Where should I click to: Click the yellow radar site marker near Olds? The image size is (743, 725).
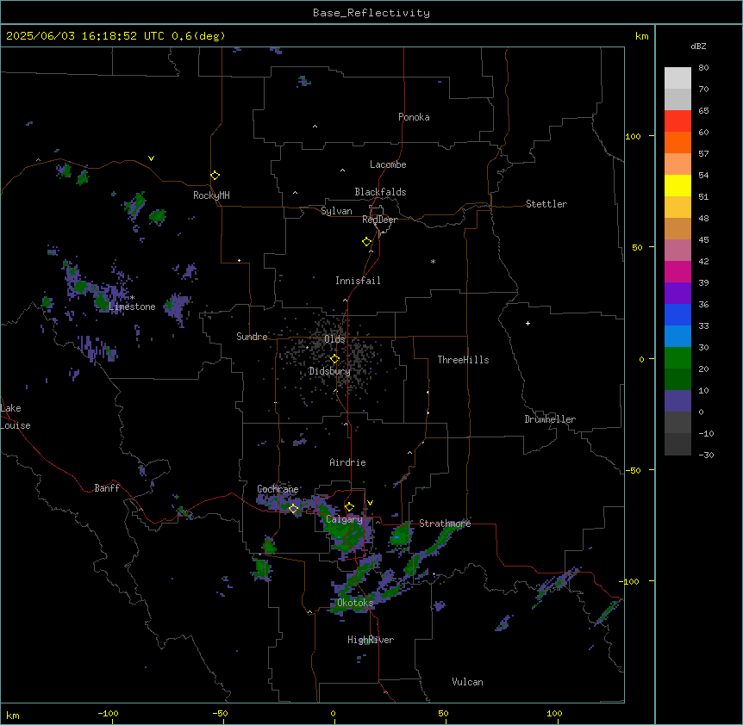[334, 359]
